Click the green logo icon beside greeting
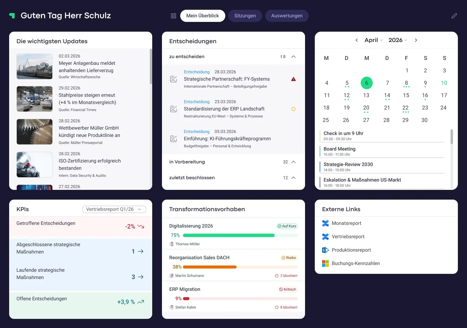Viewport: 467px width, 328px height. coord(12,16)
